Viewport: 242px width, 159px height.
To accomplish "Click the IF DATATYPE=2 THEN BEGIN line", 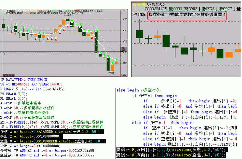I will point(24,80).
